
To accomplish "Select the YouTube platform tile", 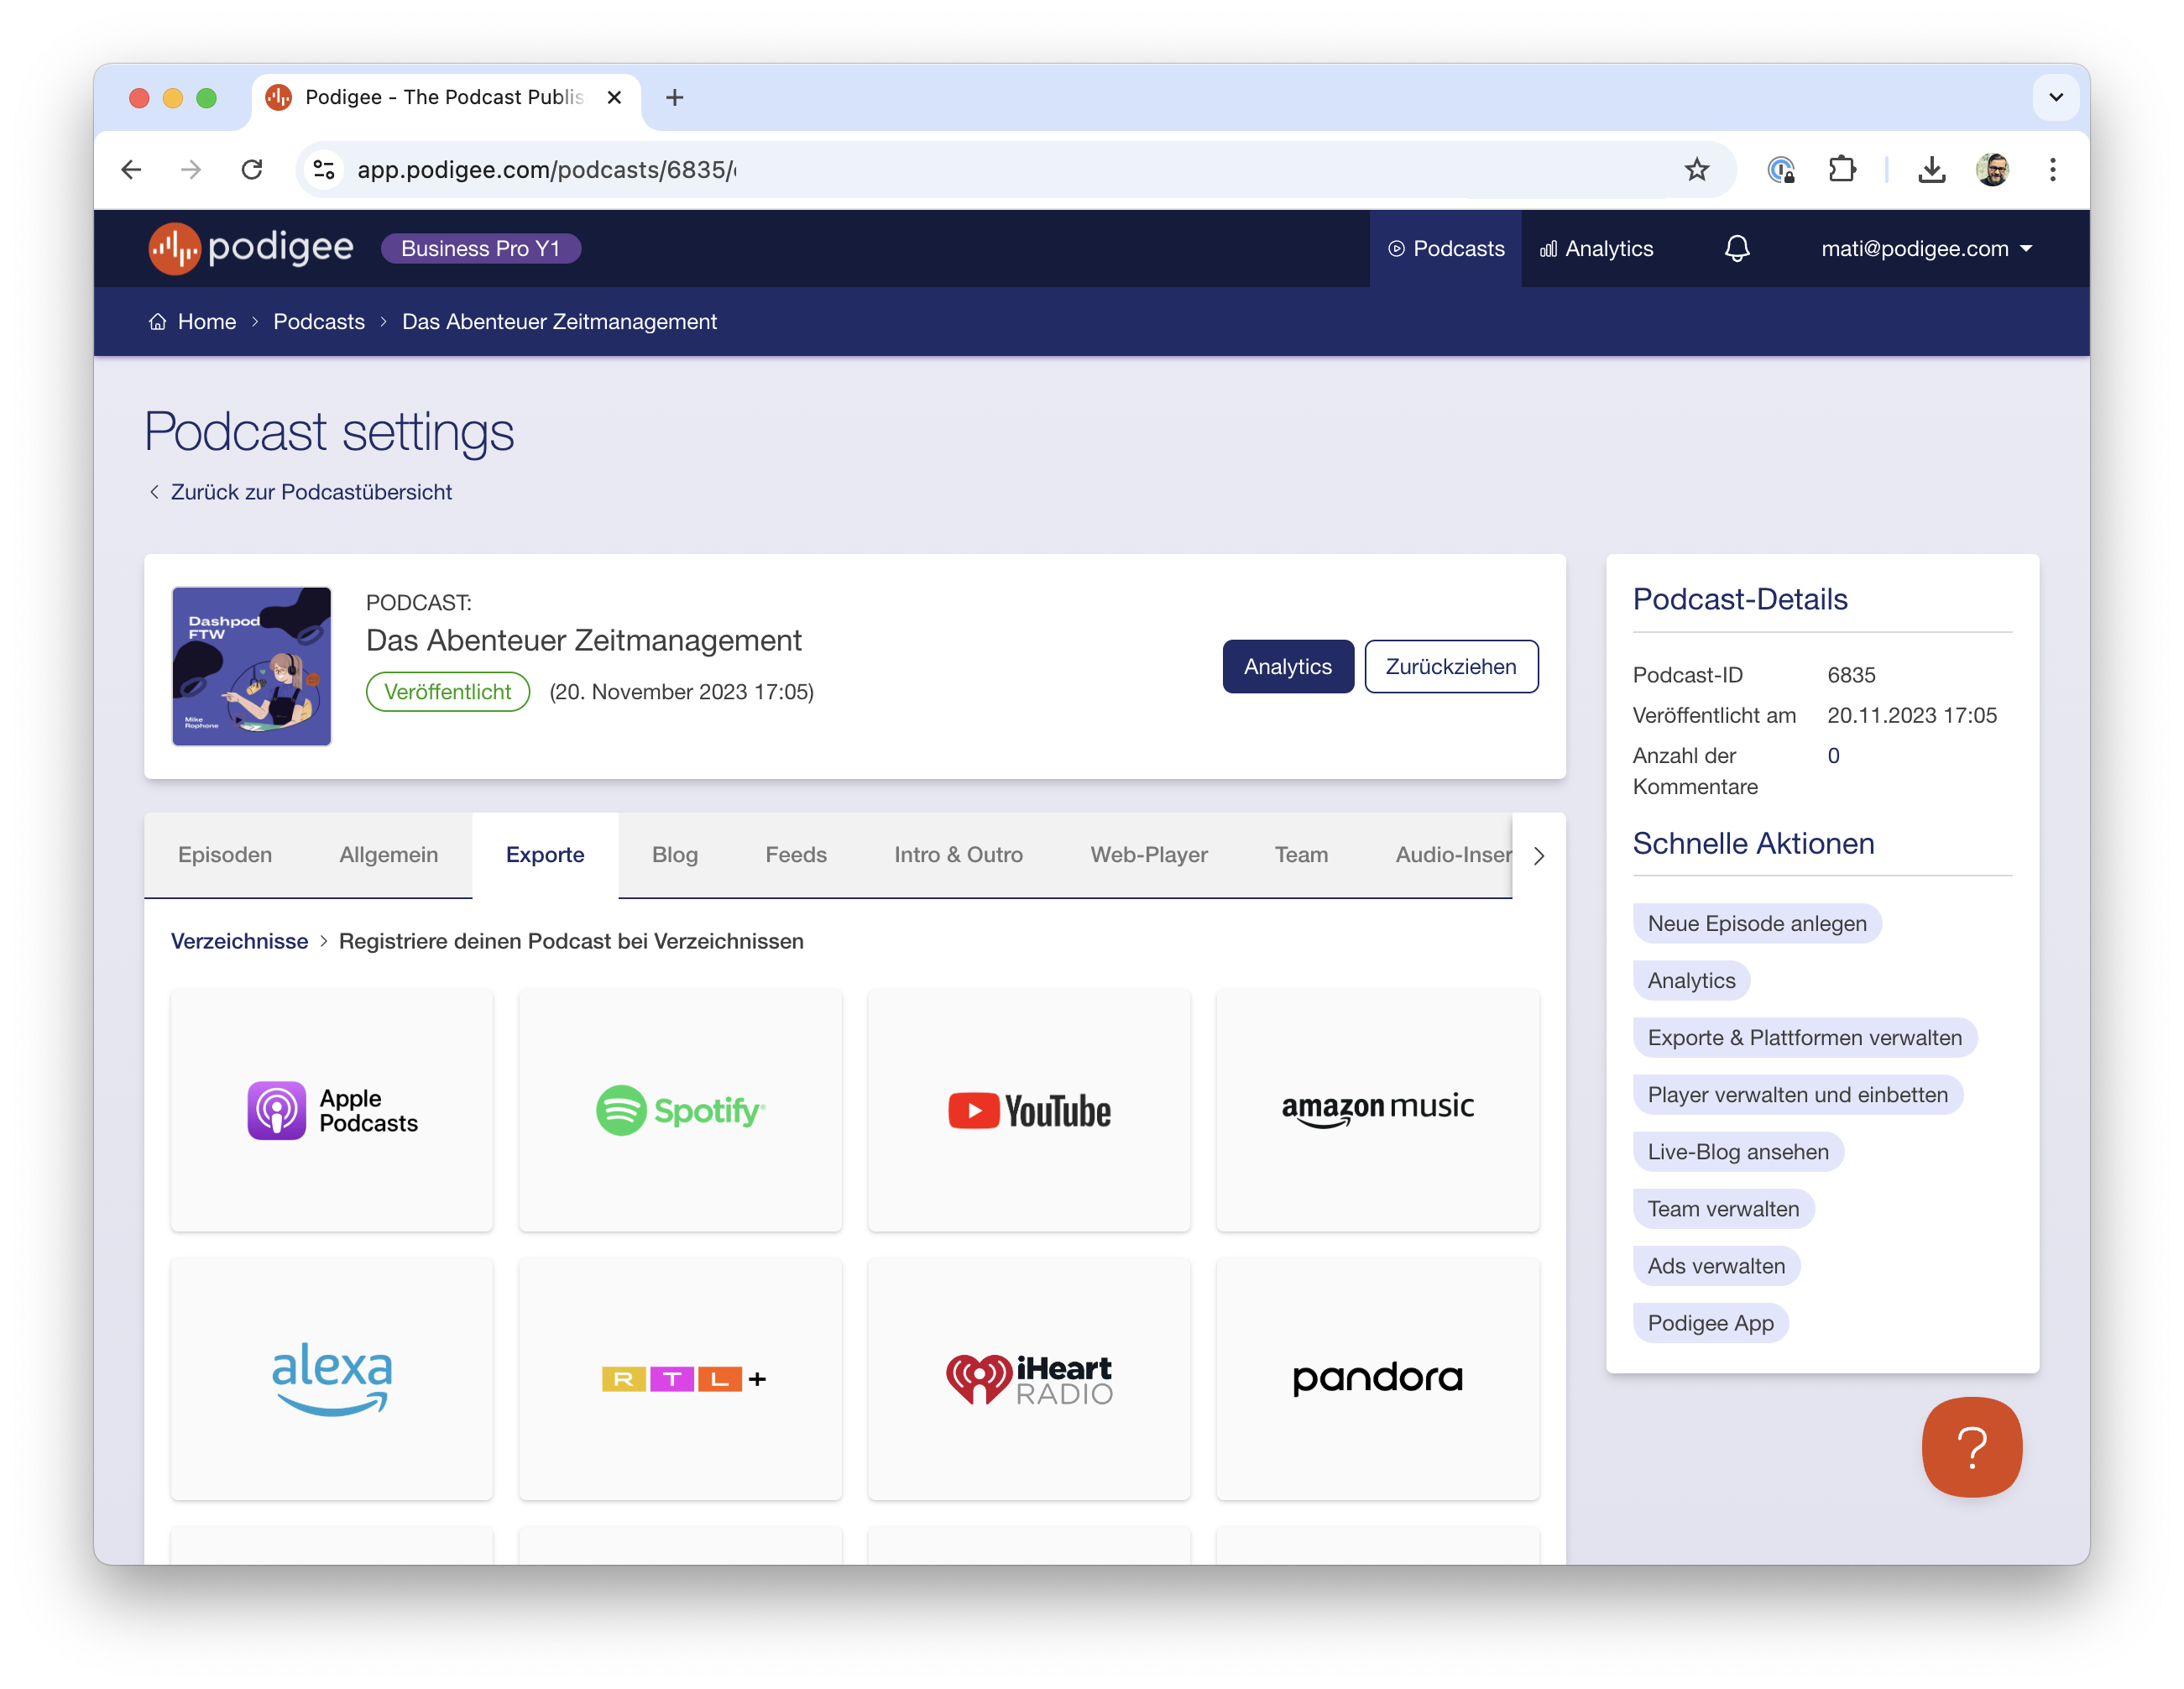I will point(1029,1110).
